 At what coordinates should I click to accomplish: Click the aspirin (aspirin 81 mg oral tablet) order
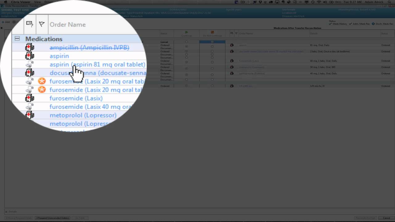point(97,64)
